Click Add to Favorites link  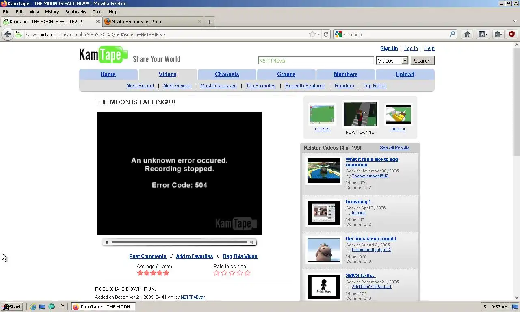pyautogui.click(x=194, y=256)
